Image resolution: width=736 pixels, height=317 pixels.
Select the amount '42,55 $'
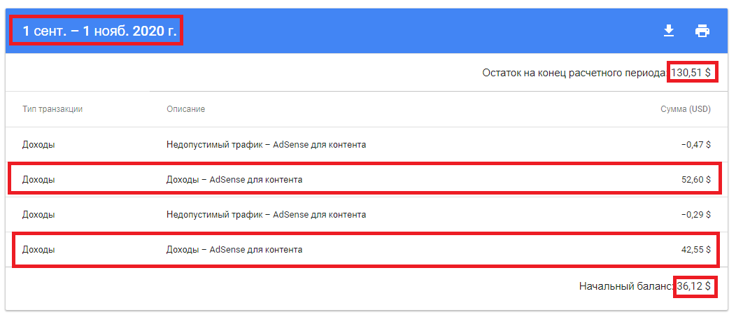695,250
